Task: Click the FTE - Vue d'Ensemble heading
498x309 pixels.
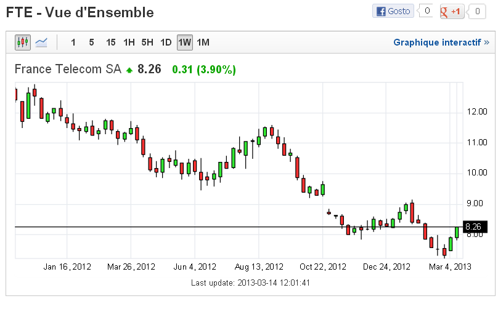Action: [x=80, y=13]
